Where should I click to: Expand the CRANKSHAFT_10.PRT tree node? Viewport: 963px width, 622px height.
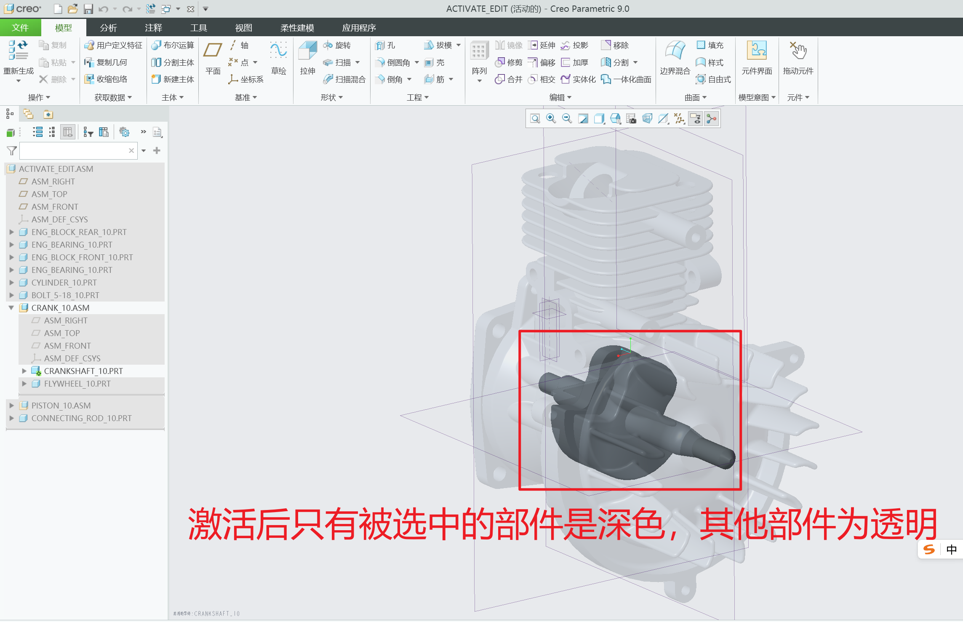coord(24,371)
